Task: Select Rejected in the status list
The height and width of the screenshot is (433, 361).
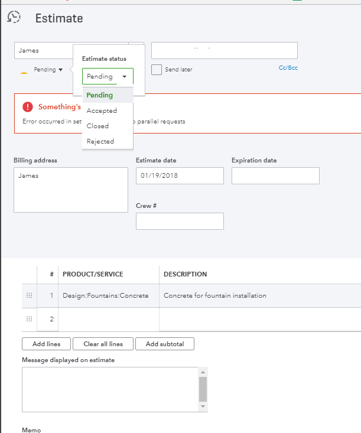Action: tap(100, 141)
